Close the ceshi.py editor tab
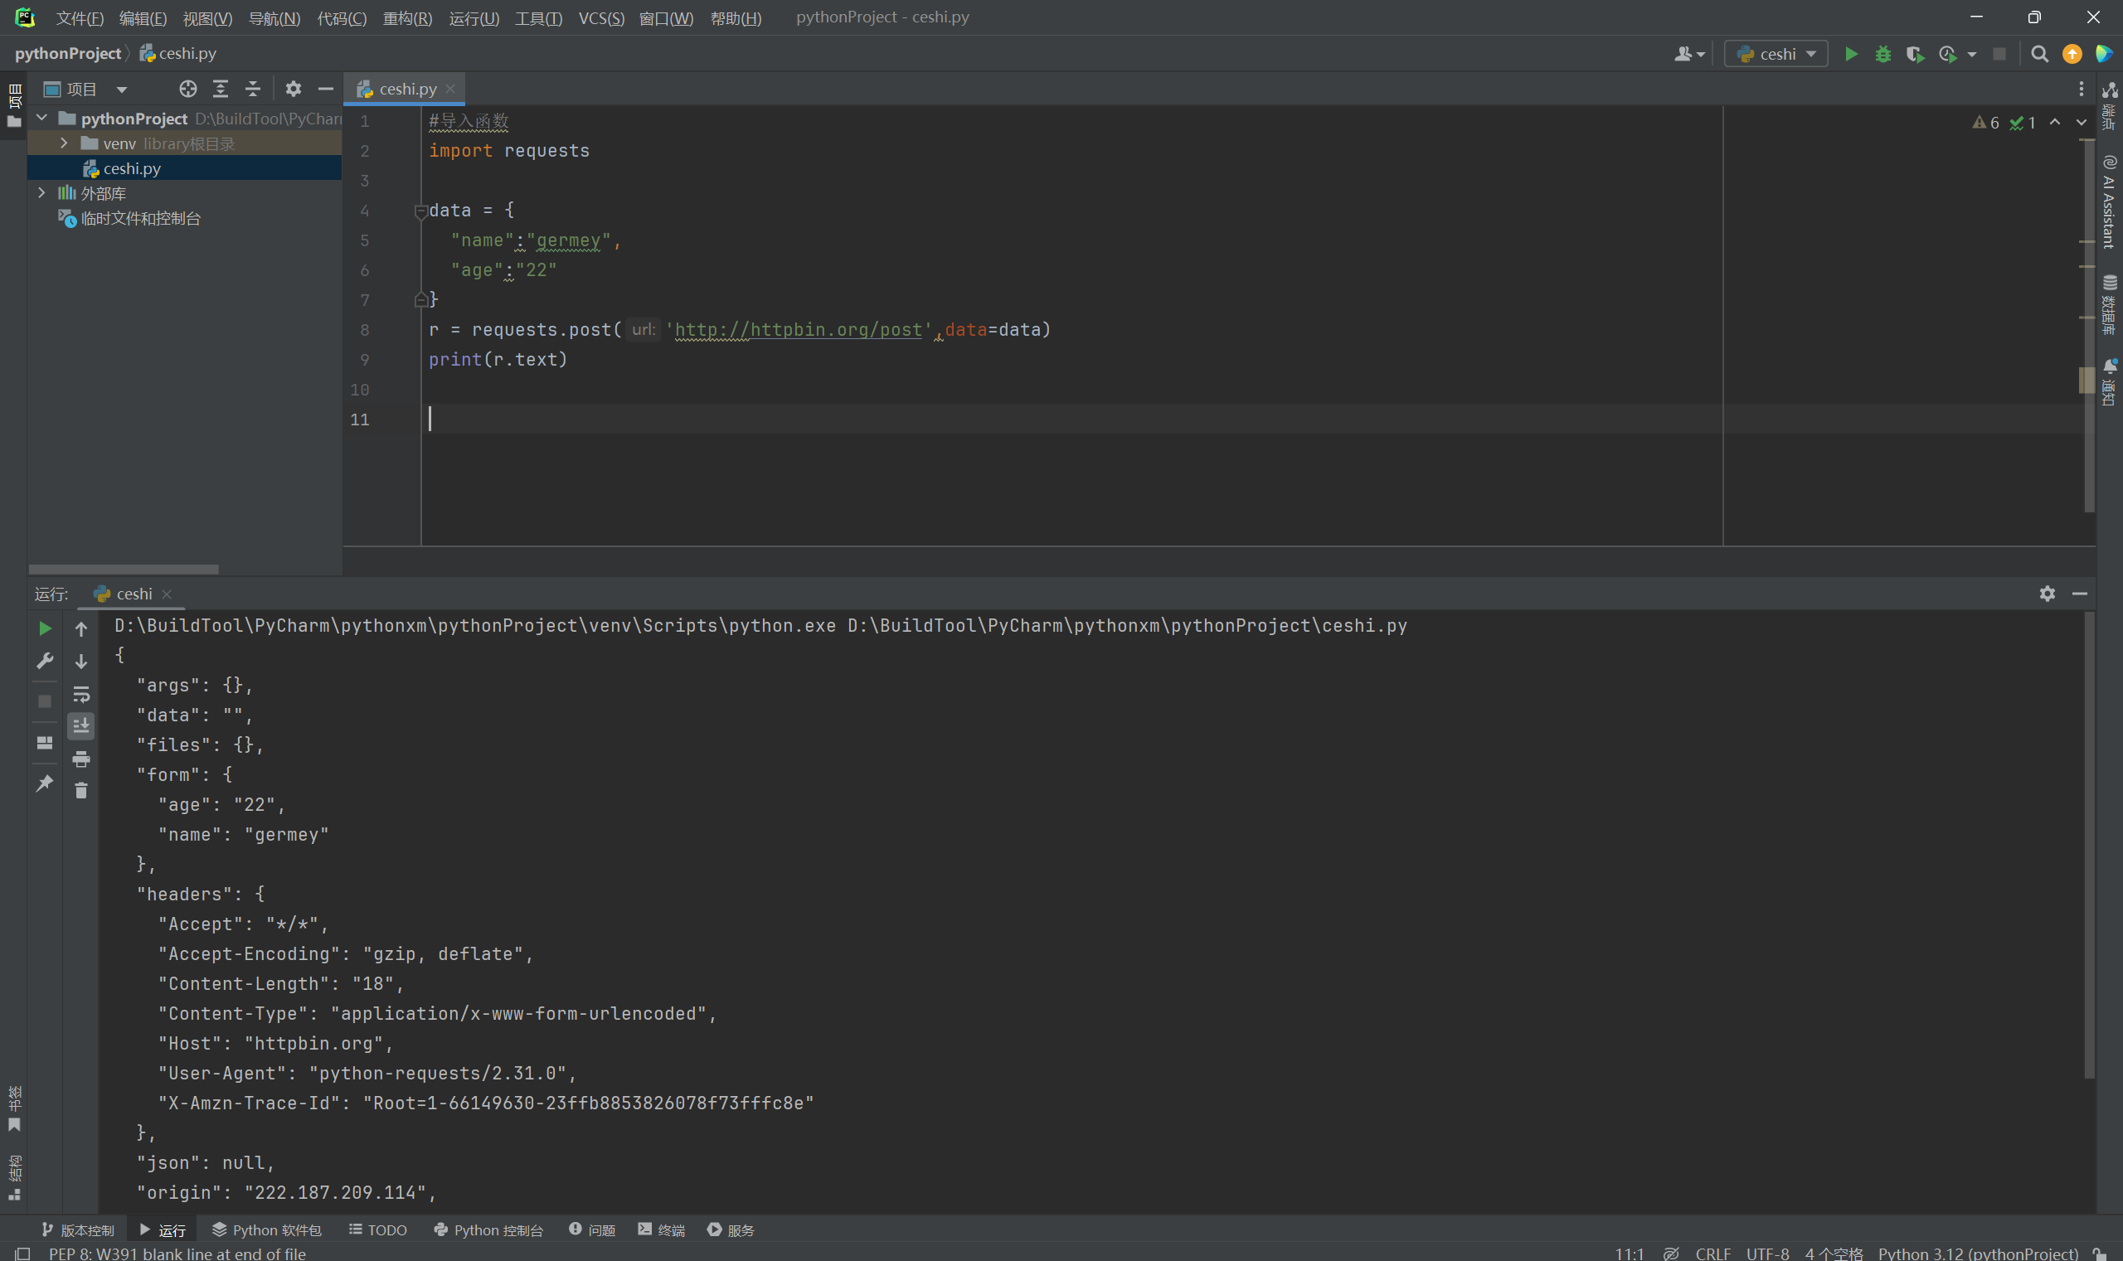 click(x=450, y=90)
